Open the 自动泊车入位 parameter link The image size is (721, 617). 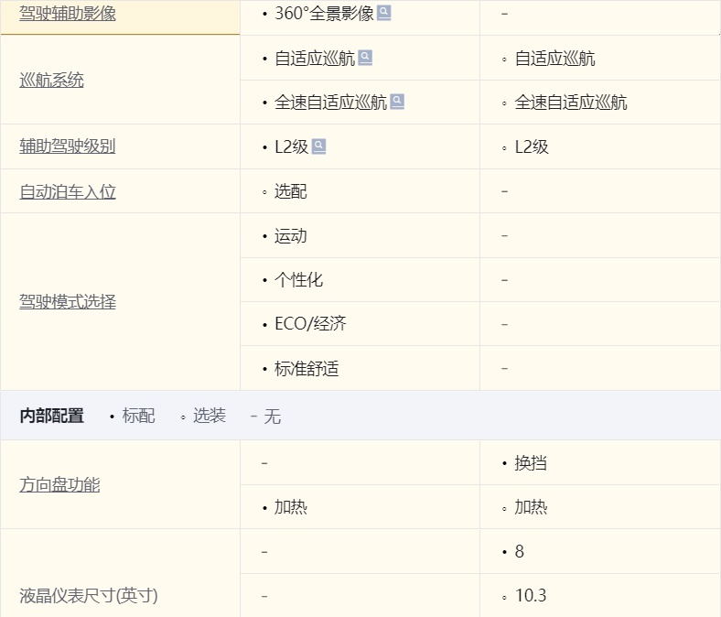tap(68, 191)
